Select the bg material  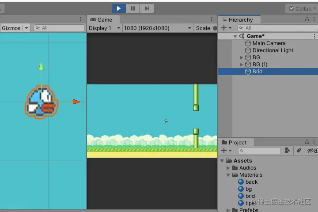click(249, 189)
